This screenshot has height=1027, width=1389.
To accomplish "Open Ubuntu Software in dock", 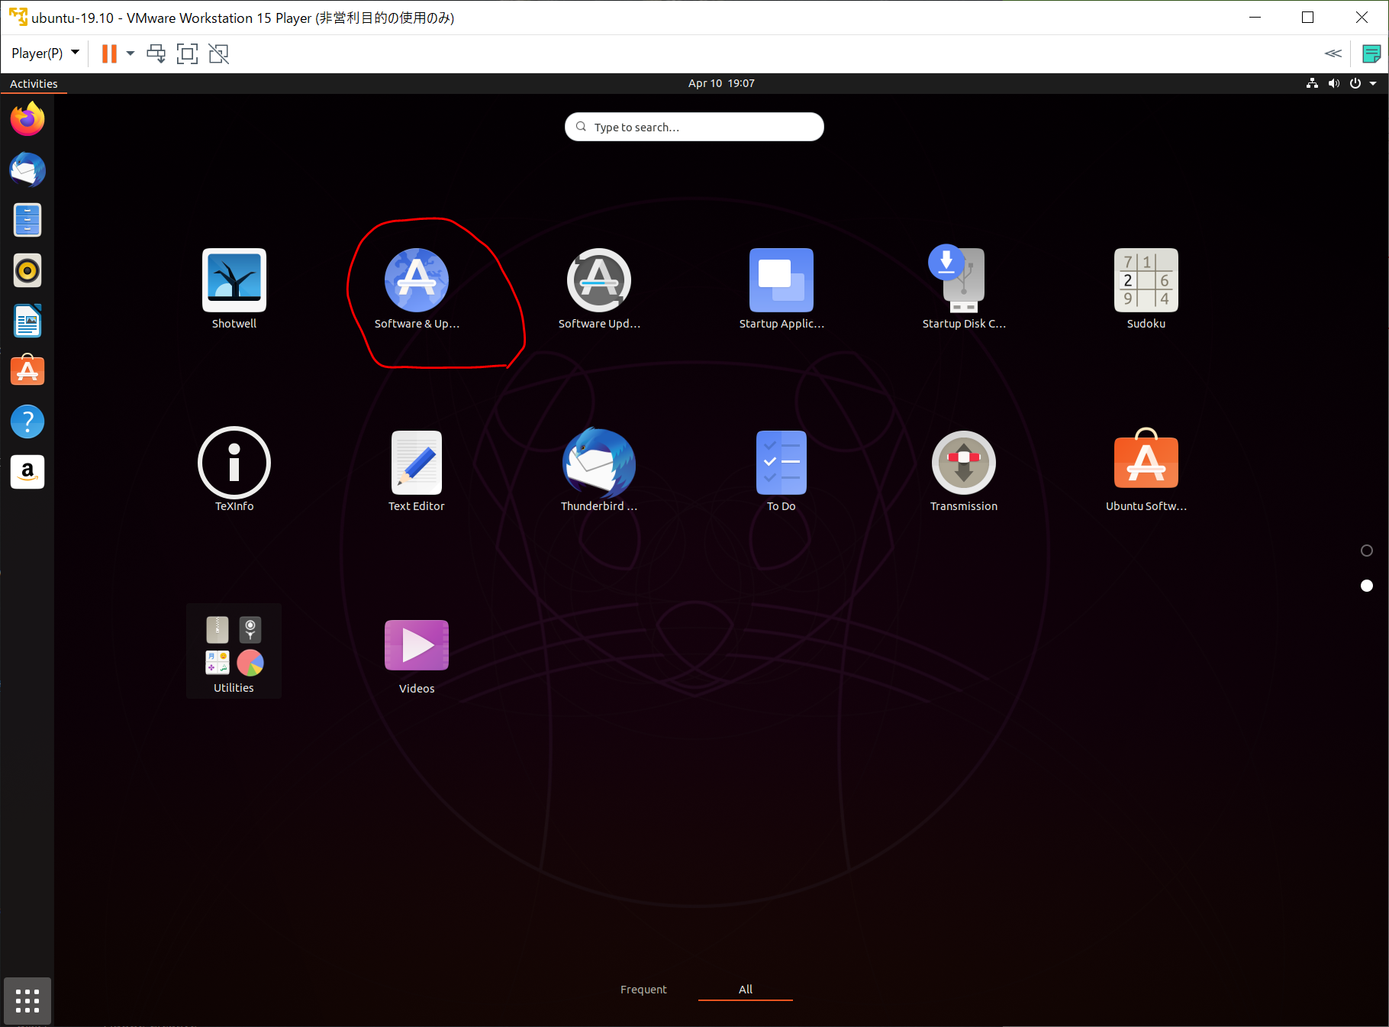I will click(x=27, y=371).
